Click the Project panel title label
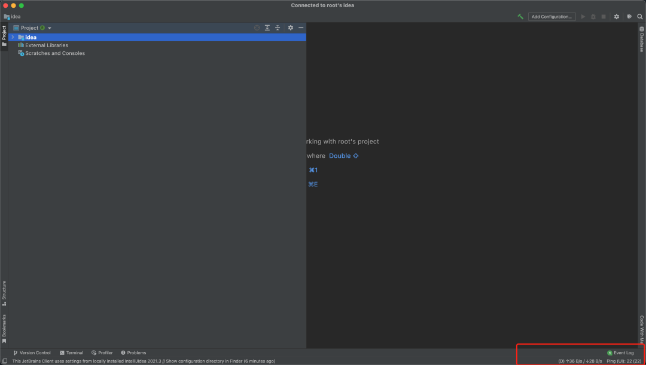The image size is (646, 365). point(30,28)
